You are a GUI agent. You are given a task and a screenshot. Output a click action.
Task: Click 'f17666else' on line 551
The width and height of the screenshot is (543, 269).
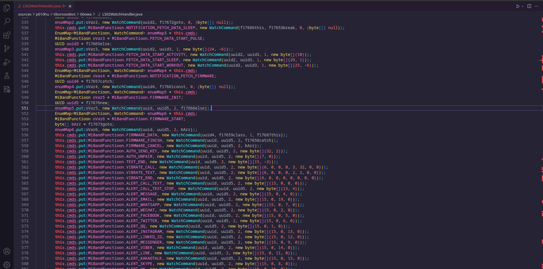(193, 108)
